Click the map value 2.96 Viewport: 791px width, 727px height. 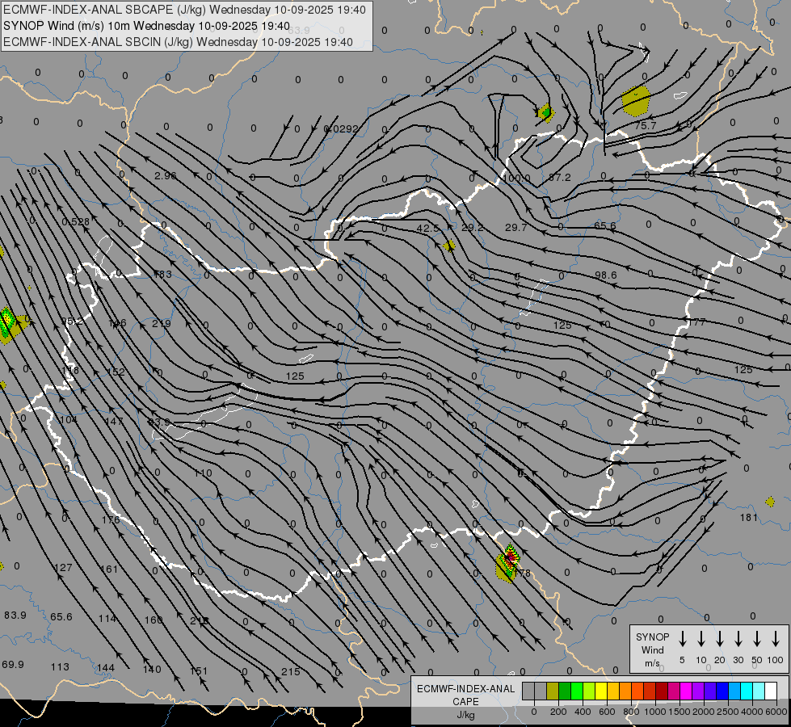[x=166, y=175]
